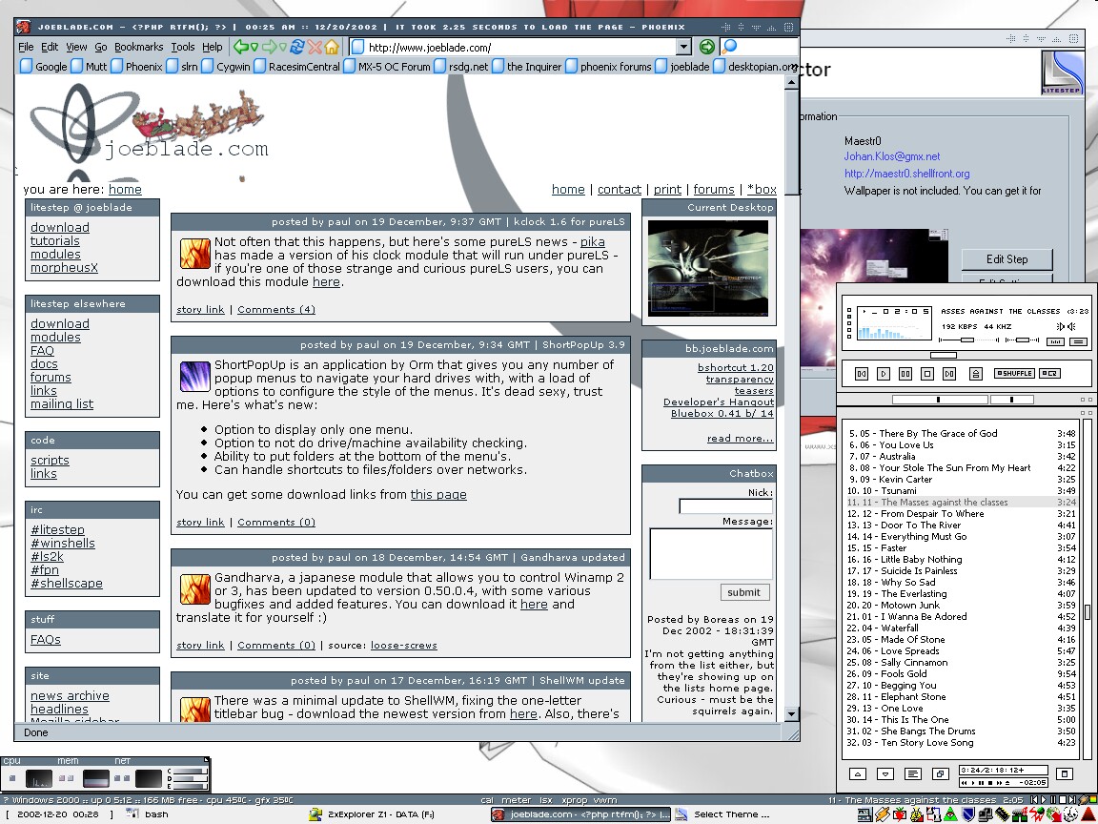Open the Tools menu
The width and height of the screenshot is (1098, 824).
(183, 47)
